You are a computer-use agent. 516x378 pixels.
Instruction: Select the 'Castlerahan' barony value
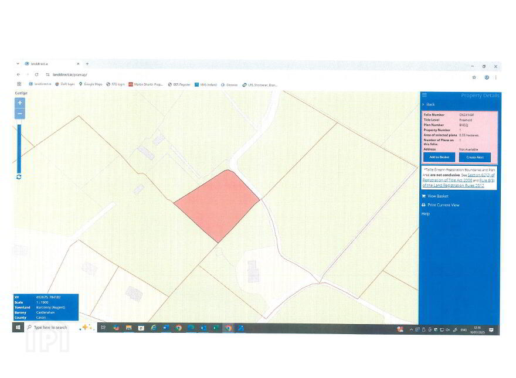[x=45, y=312]
